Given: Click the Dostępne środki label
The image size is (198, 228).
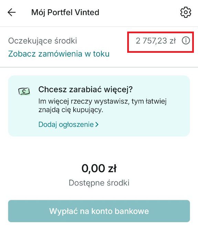Looking at the screenshot, I should click(x=99, y=183).
